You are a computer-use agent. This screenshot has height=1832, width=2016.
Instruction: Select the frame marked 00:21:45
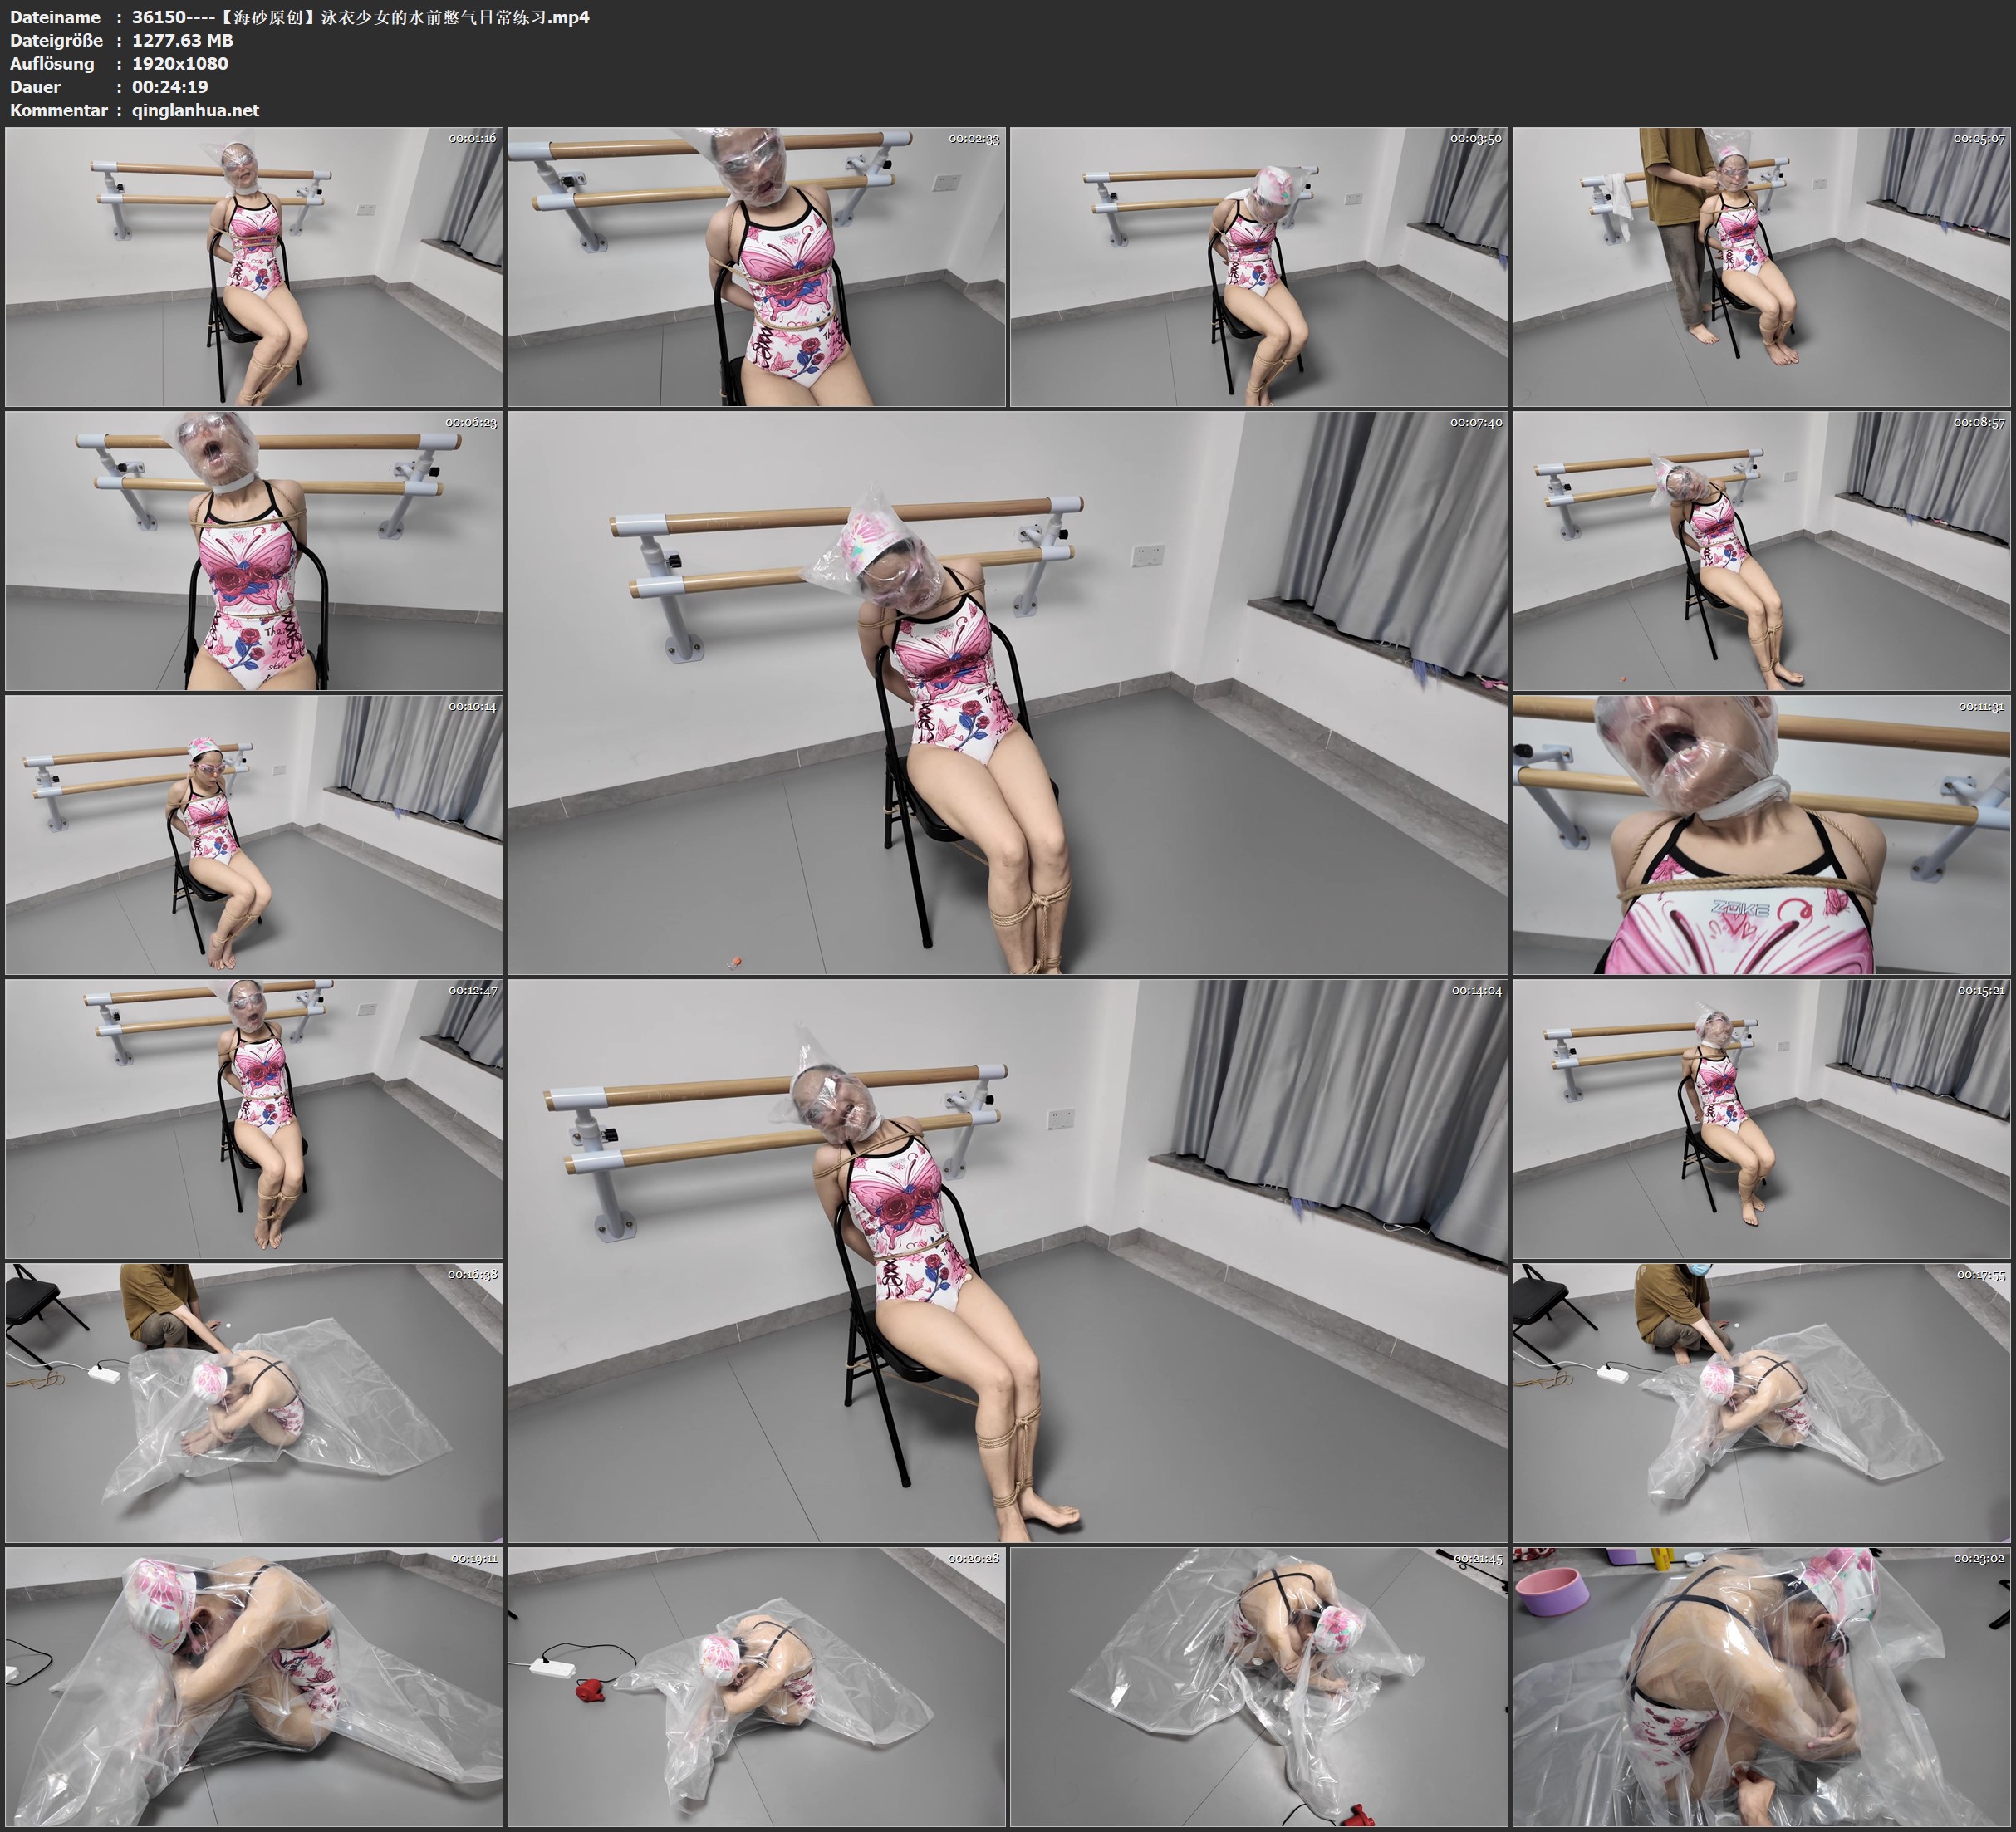click(1258, 1686)
